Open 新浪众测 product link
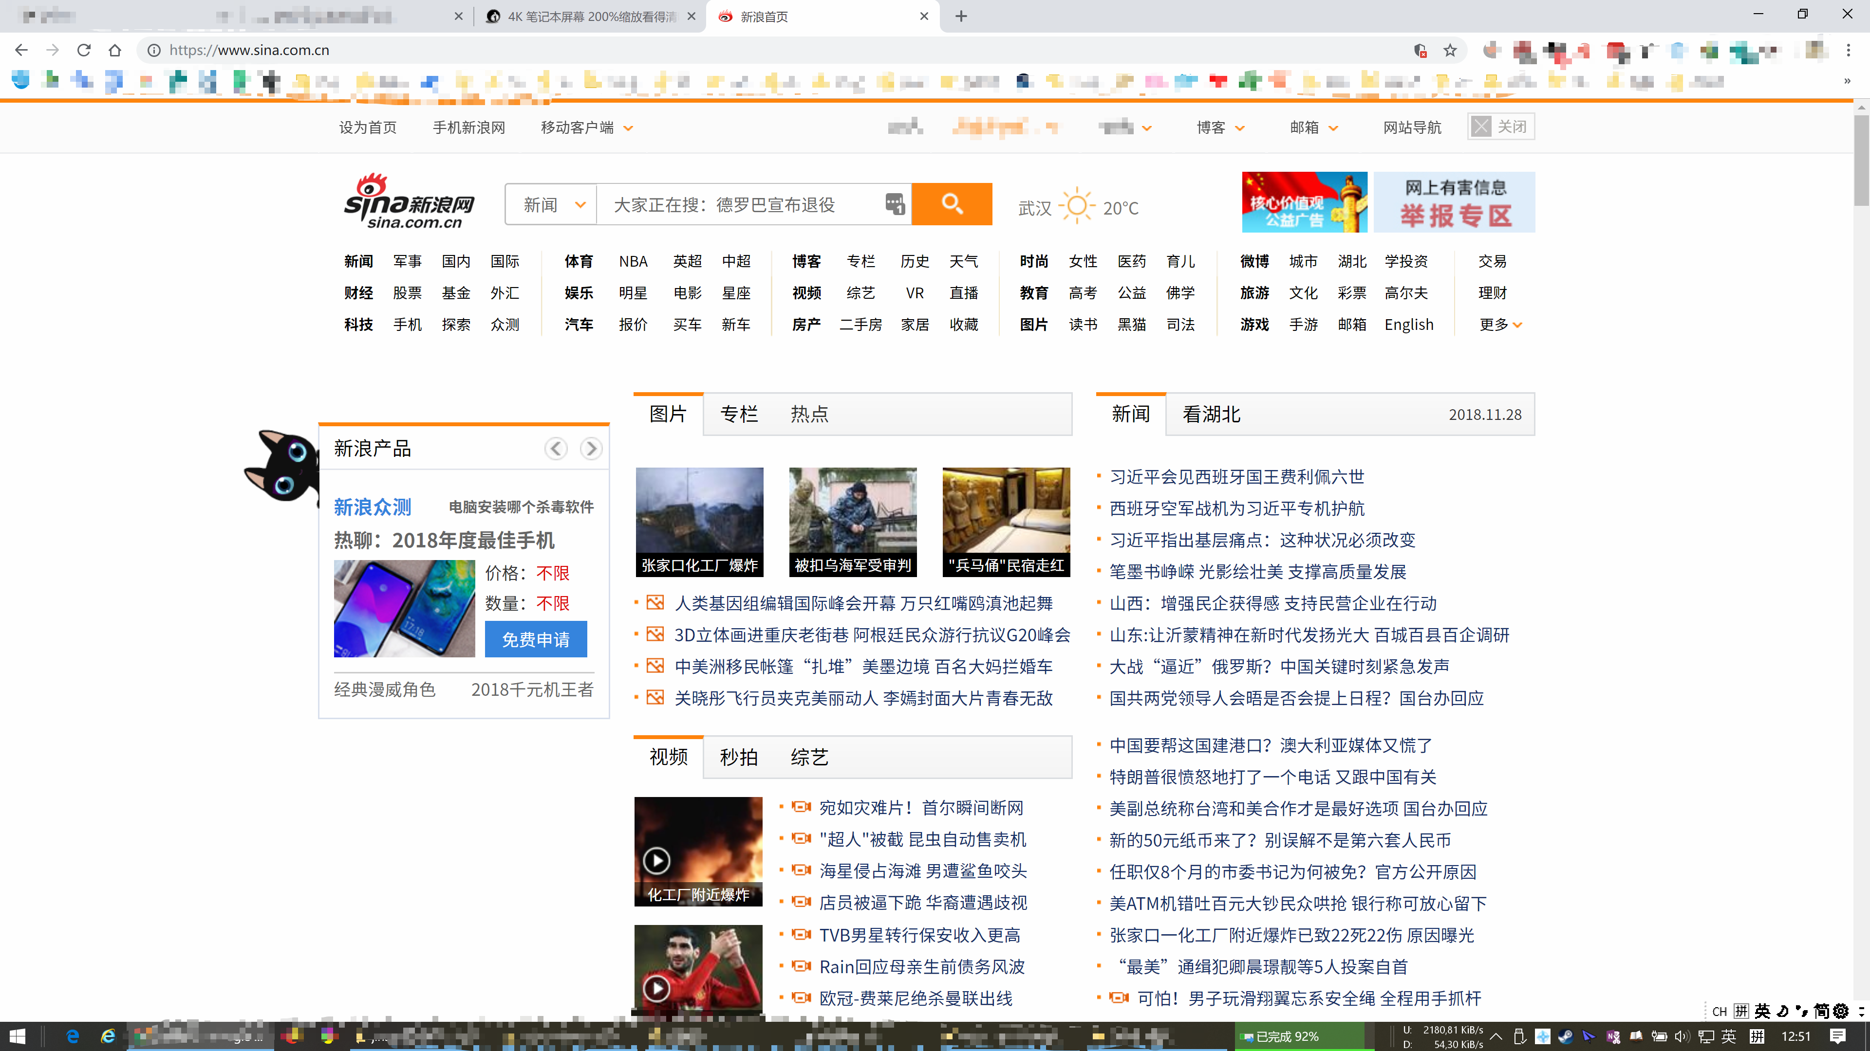Viewport: 1870px width, 1051px height. click(373, 507)
